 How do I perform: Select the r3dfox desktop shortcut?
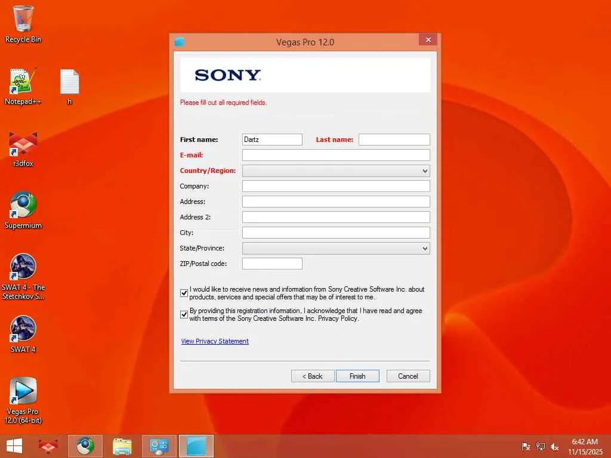click(23, 148)
